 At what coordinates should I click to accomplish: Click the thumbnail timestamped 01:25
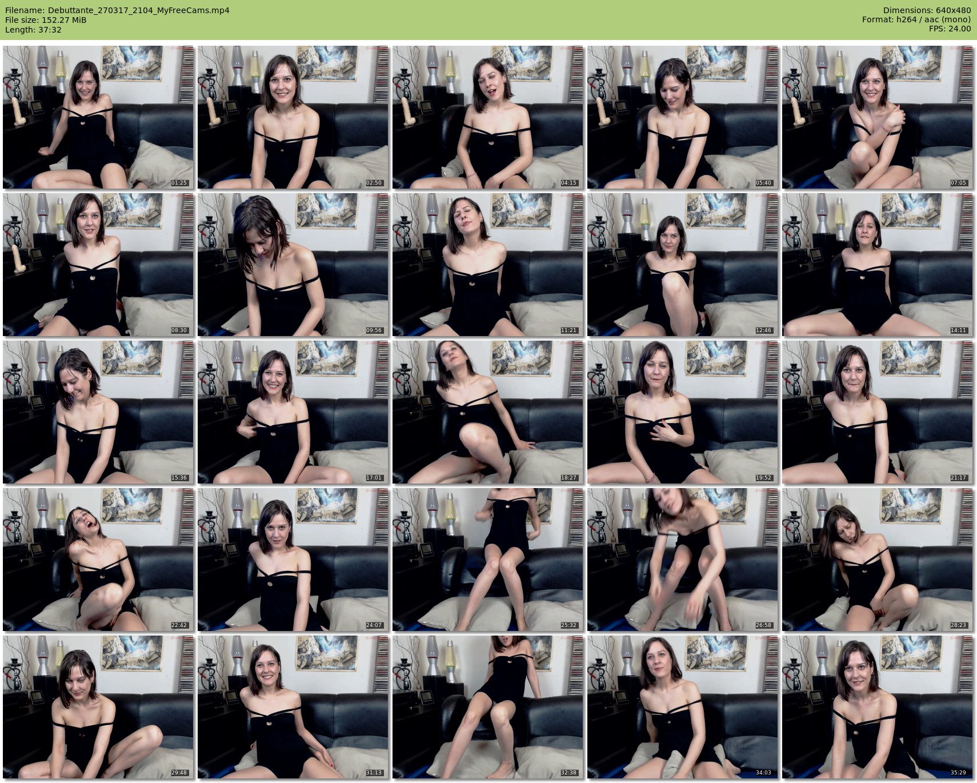[x=98, y=117]
